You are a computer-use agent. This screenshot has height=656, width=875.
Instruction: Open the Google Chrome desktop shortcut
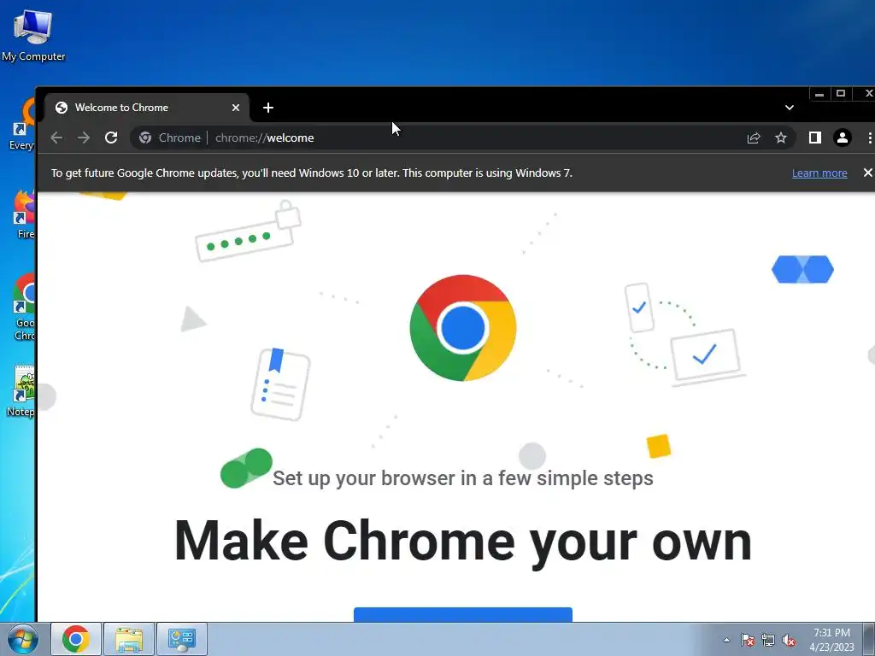(x=23, y=307)
